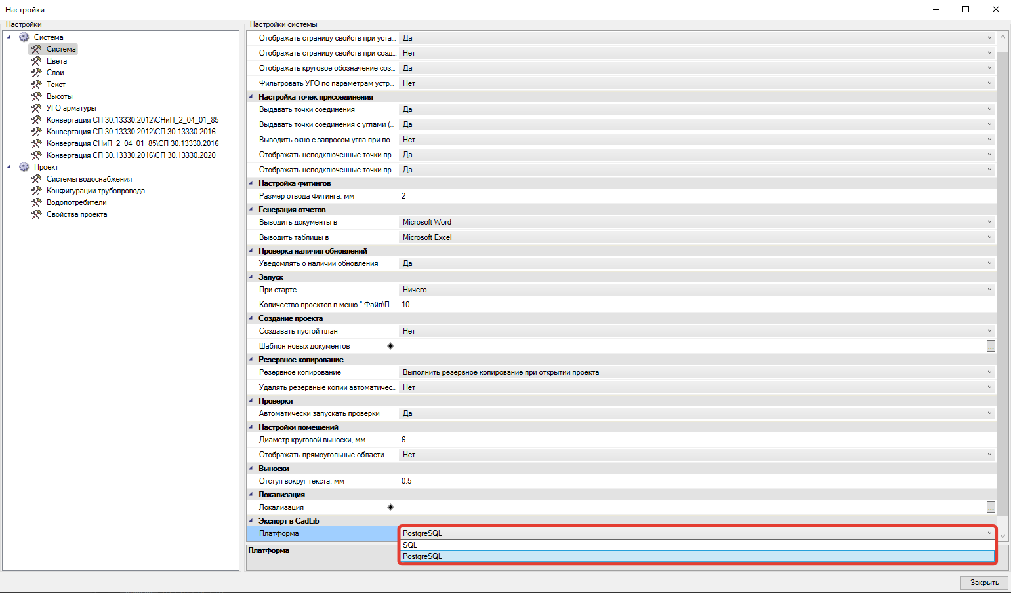
Task: Open Отображать прямоугольные области dropdown
Action: click(x=989, y=455)
